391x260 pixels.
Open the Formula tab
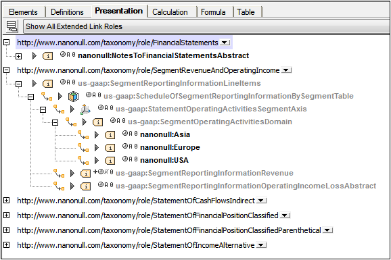pyautogui.click(x=213, y=12)
